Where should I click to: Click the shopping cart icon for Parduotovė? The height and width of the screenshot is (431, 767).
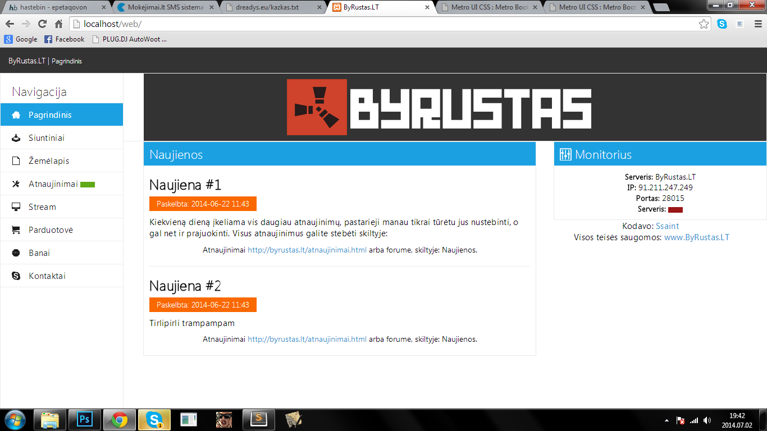pyautogui.click(x=16, y=230)
